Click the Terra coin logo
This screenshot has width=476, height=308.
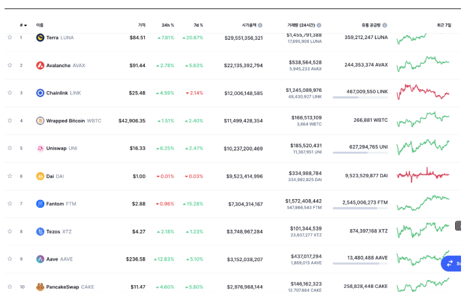click(x=40, y=38)
